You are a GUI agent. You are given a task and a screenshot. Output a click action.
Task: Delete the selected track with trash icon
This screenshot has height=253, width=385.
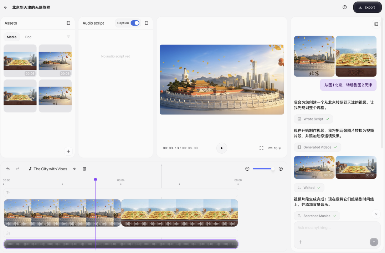(x=84, y=169)
